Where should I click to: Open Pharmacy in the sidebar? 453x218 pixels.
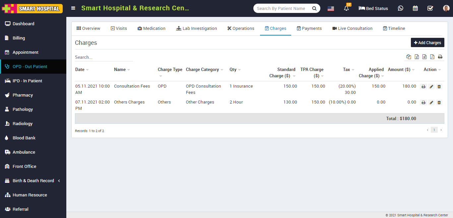[23, 95]
